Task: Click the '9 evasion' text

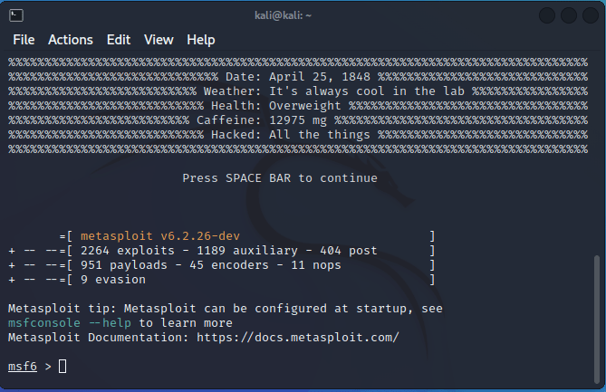Action: point(113,280)
